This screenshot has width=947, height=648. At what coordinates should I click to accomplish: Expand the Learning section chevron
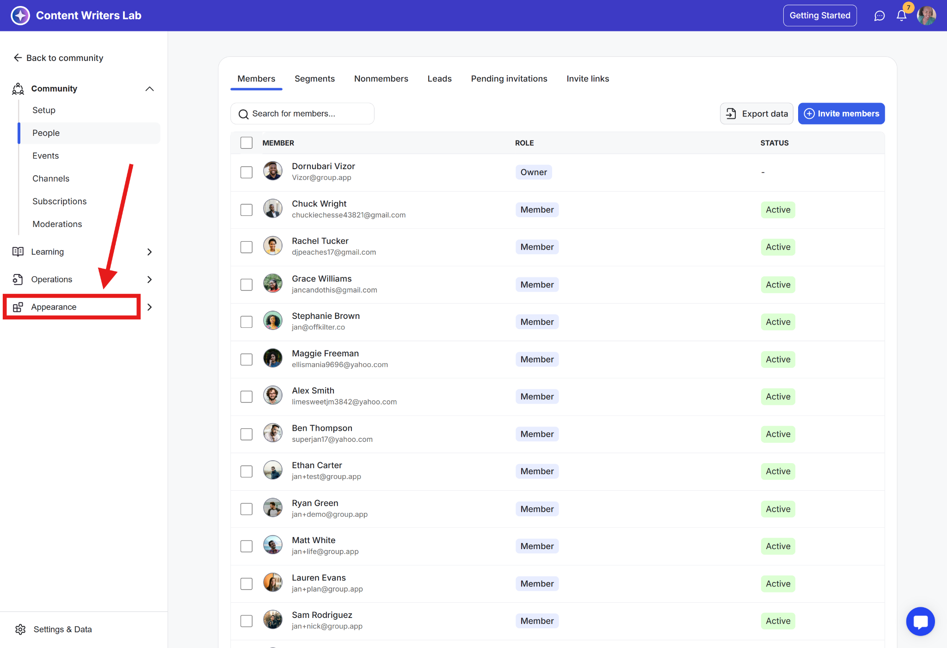click(x=149, y=252)
